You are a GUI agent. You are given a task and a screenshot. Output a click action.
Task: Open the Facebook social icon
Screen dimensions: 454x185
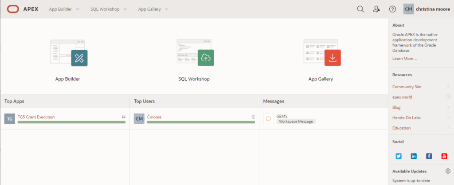point(429,156)
